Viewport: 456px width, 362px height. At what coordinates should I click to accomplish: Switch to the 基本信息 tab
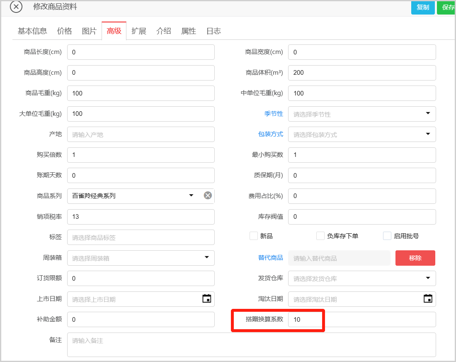[32, 31]
